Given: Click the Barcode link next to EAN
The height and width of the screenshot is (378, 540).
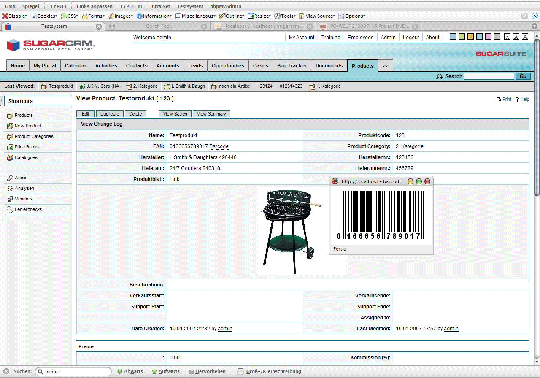Looking at the screenshot, I should [219, 146].
